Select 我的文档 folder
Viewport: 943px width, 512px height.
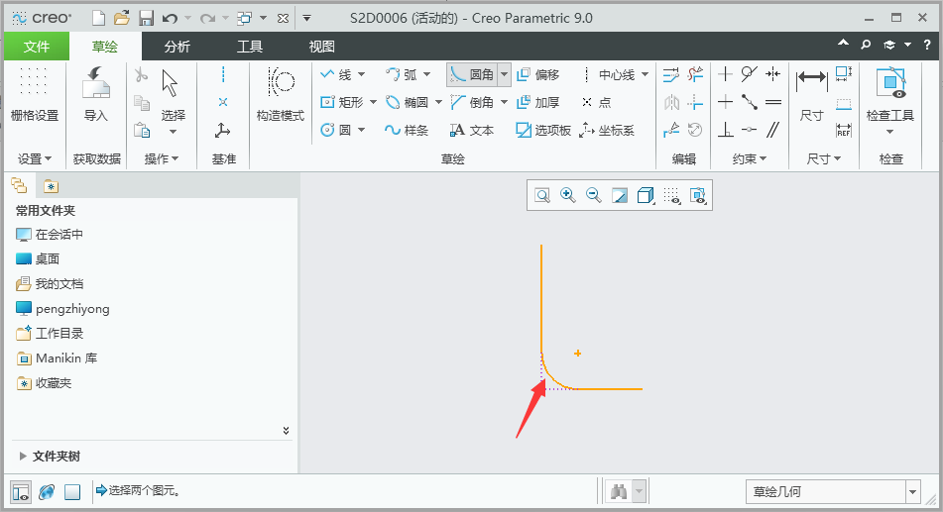[50, 283]
